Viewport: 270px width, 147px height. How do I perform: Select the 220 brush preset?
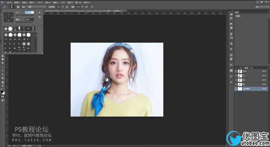click(x=15, y=29)
